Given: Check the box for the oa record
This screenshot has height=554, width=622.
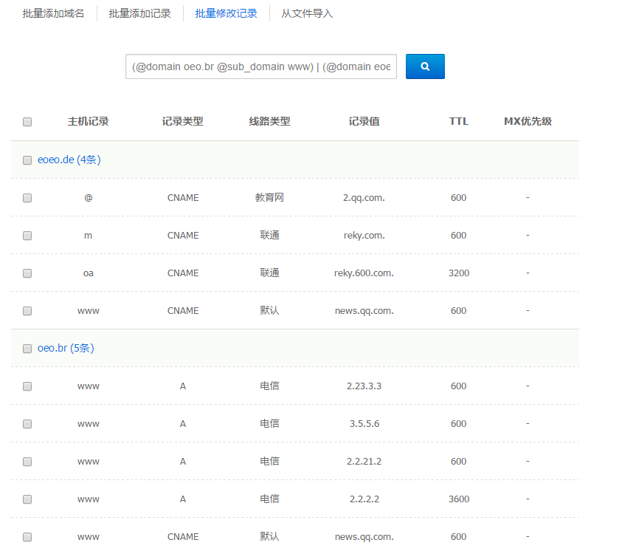Looking at the screenshot, I should pyautogui.click(x=27, y=273).
